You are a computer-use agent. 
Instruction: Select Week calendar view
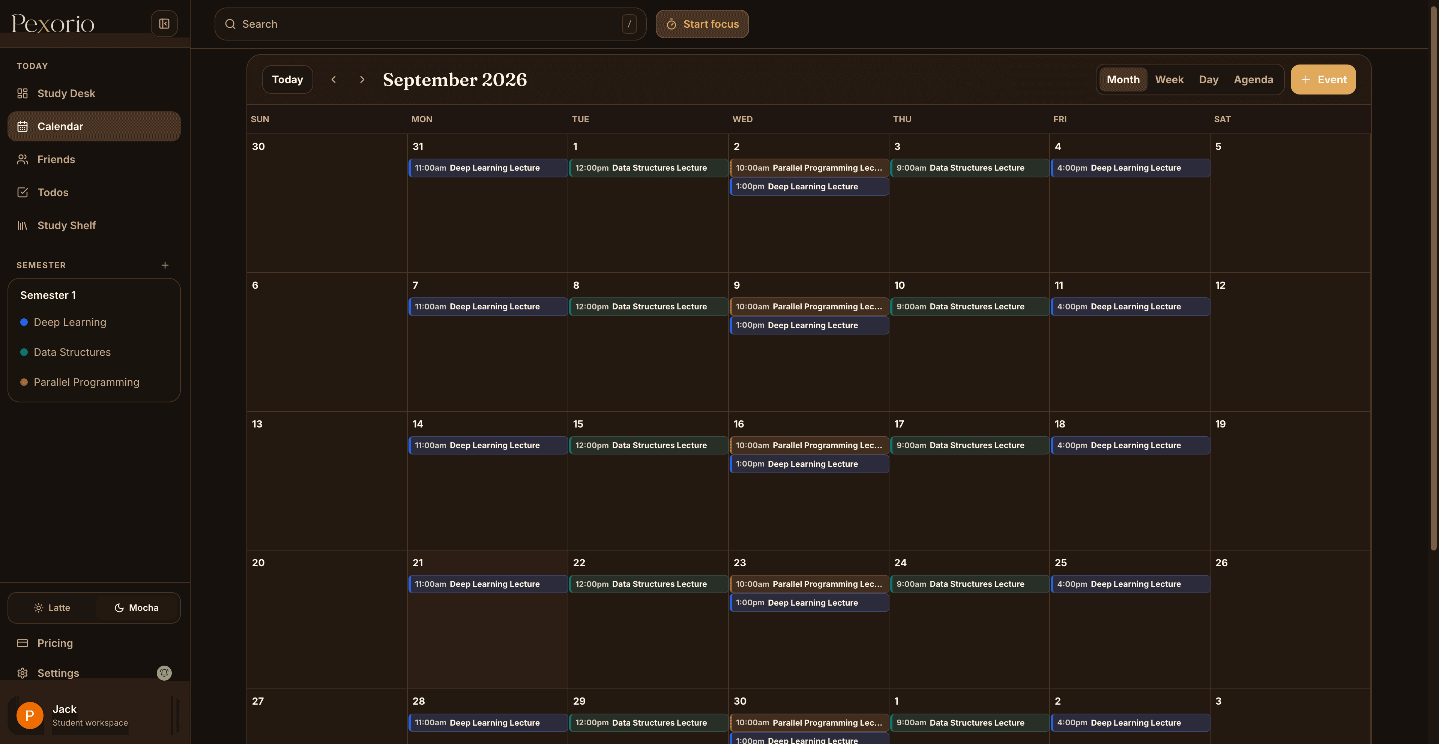coord(1169,79)
